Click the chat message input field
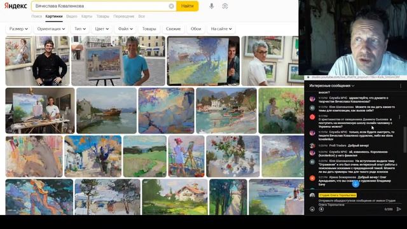Image resolution: width=407 pixels, height=229 pixels. click(357, 203)
